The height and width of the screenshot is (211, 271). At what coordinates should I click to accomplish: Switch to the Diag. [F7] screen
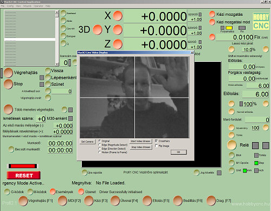tap(211, 201)
